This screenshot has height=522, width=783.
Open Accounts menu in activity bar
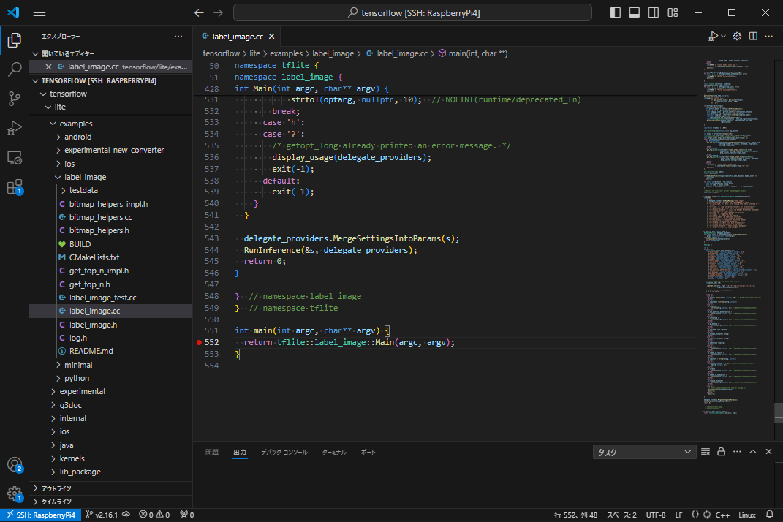[x=15, y=464]
